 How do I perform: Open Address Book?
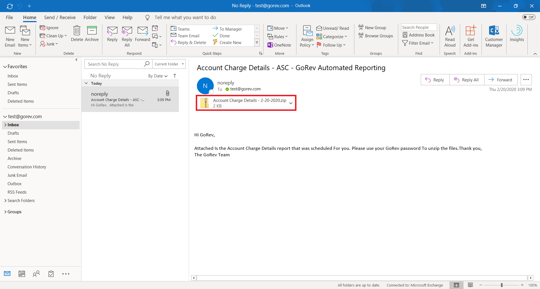(419, 35)
